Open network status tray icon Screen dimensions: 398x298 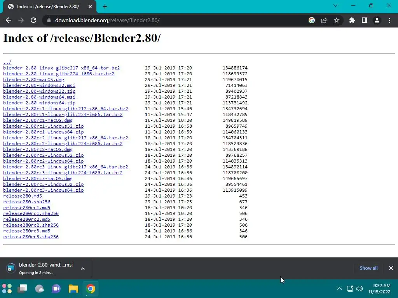[350, 289]
